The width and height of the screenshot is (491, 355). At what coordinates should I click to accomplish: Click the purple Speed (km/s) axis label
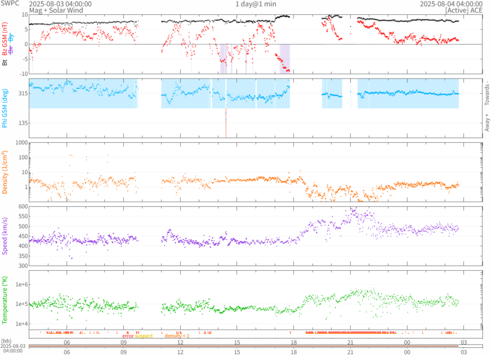click(x=5, y=236)
